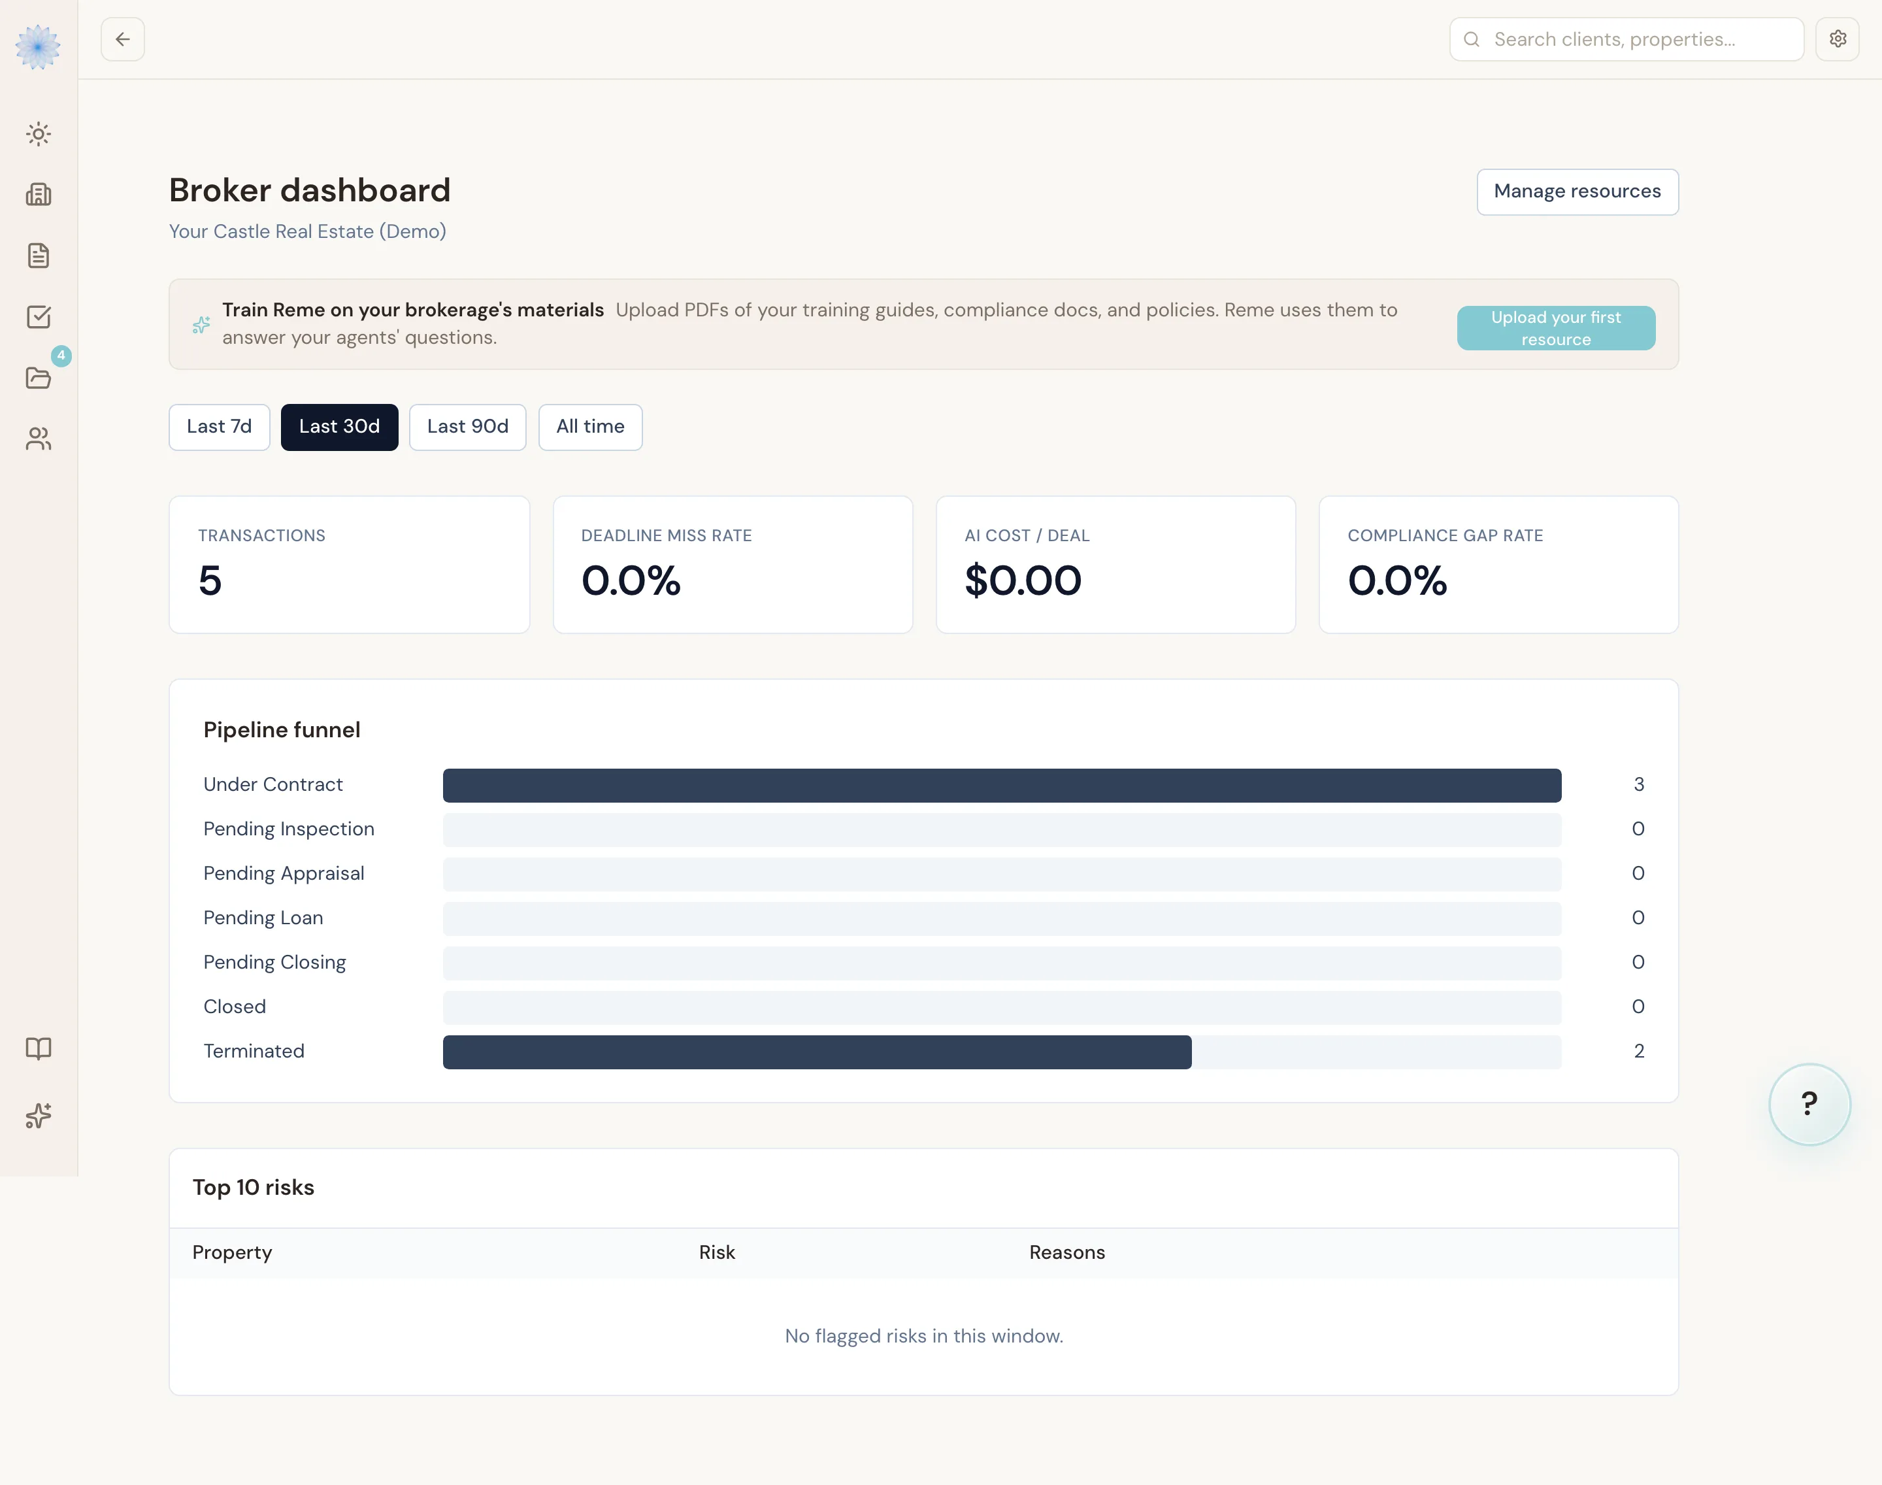Click the Manage resources button
Image resolution: width=1882 pixels, height=1485 pixels.
[1577, 192]
